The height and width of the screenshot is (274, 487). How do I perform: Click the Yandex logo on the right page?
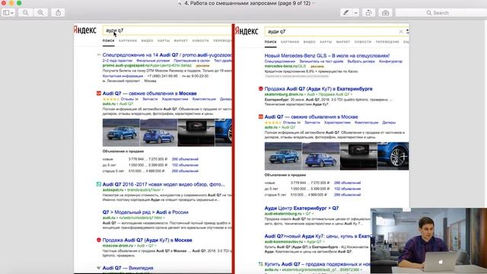247,30
